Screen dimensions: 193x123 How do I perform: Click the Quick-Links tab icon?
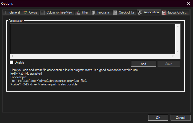pos(115,12)
